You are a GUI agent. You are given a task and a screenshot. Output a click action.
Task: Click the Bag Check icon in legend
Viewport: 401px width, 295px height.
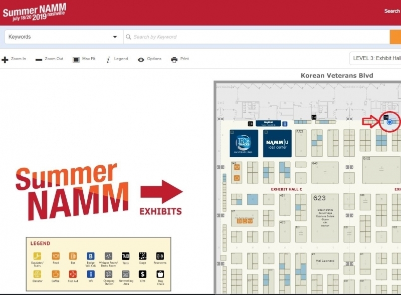[x=160, y=274]
